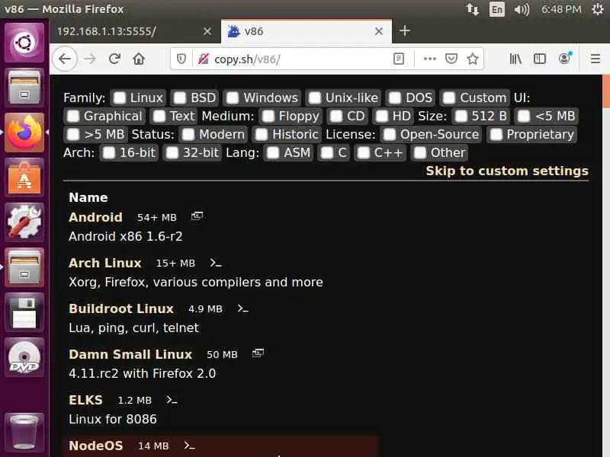Start Buildroot Linux image
Viewport: 610px width, 457px height.
[x=121, y=308]
